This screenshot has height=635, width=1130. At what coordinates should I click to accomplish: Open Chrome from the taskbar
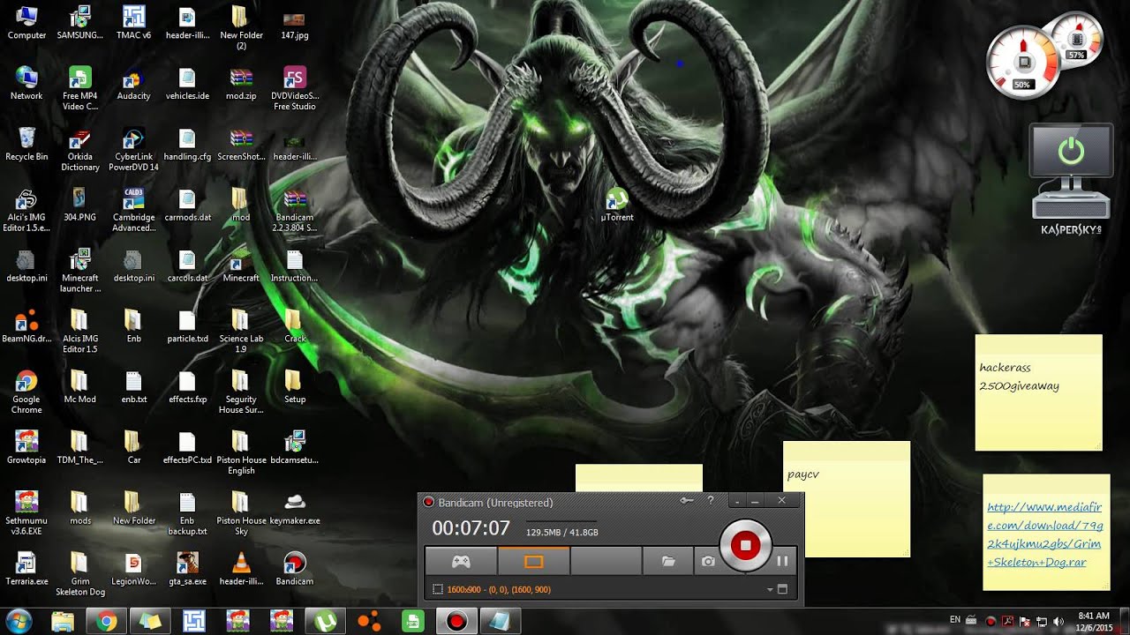107,622
